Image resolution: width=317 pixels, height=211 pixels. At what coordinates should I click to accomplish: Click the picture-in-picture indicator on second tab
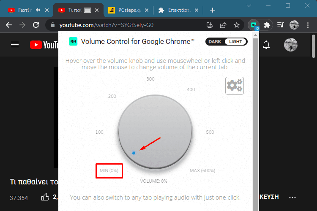point(87,10)
